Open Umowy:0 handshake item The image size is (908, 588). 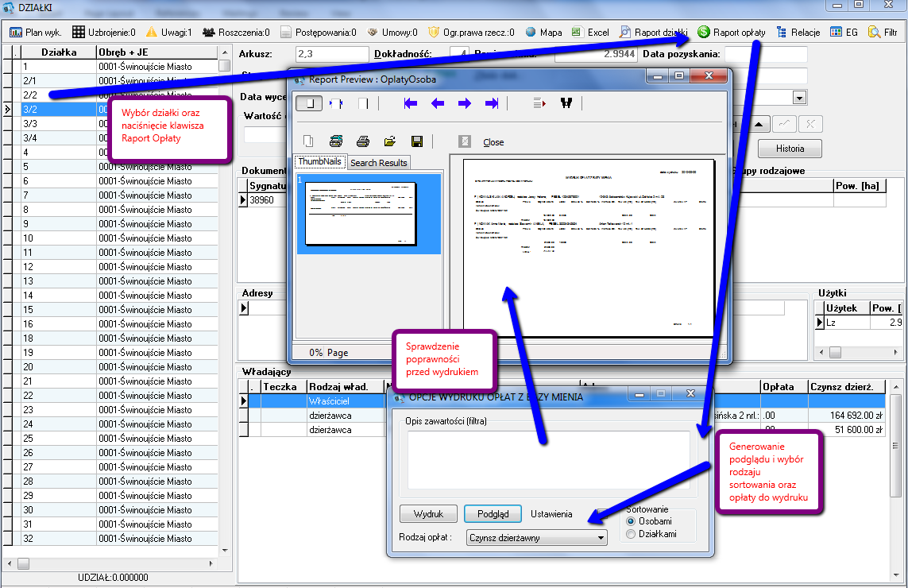click(392, 33)
